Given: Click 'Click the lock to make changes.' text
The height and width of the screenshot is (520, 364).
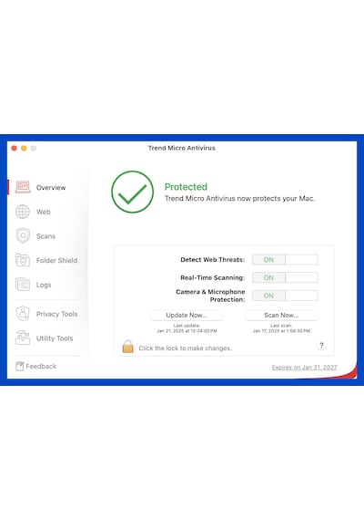Looking at the screenshot, I should (x=185, y=348).
